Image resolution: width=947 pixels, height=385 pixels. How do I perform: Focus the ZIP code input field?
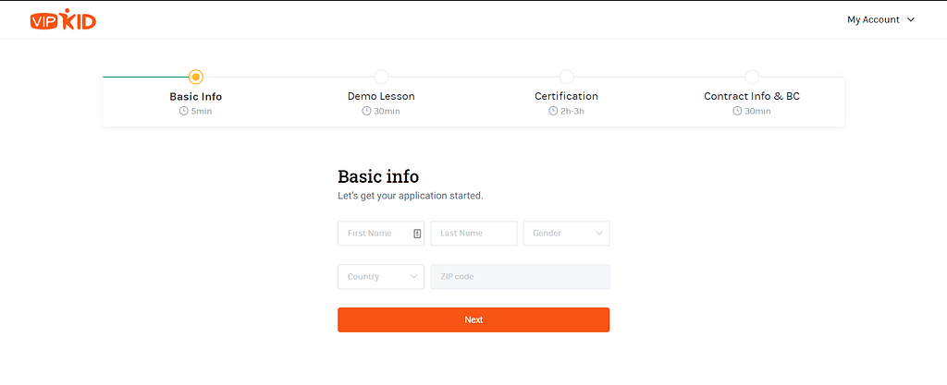coord(520,277)
